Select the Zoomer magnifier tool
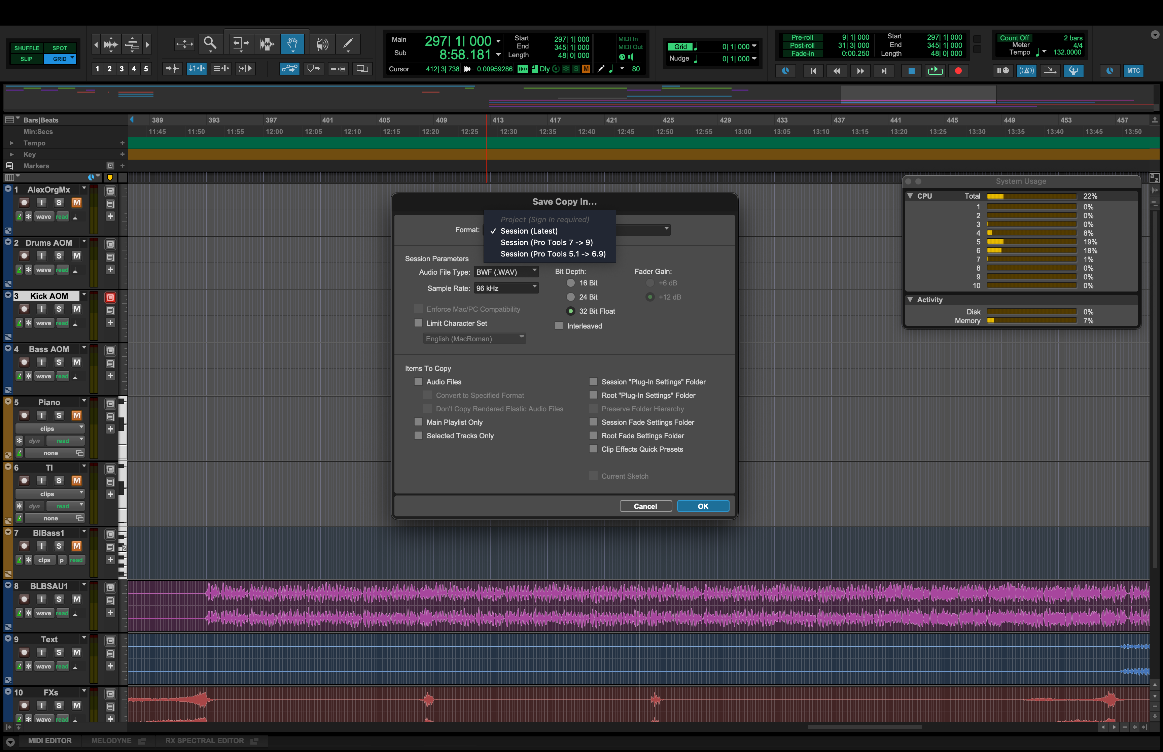The width and height of the screenshot is (1163, 752). point(210,44)
